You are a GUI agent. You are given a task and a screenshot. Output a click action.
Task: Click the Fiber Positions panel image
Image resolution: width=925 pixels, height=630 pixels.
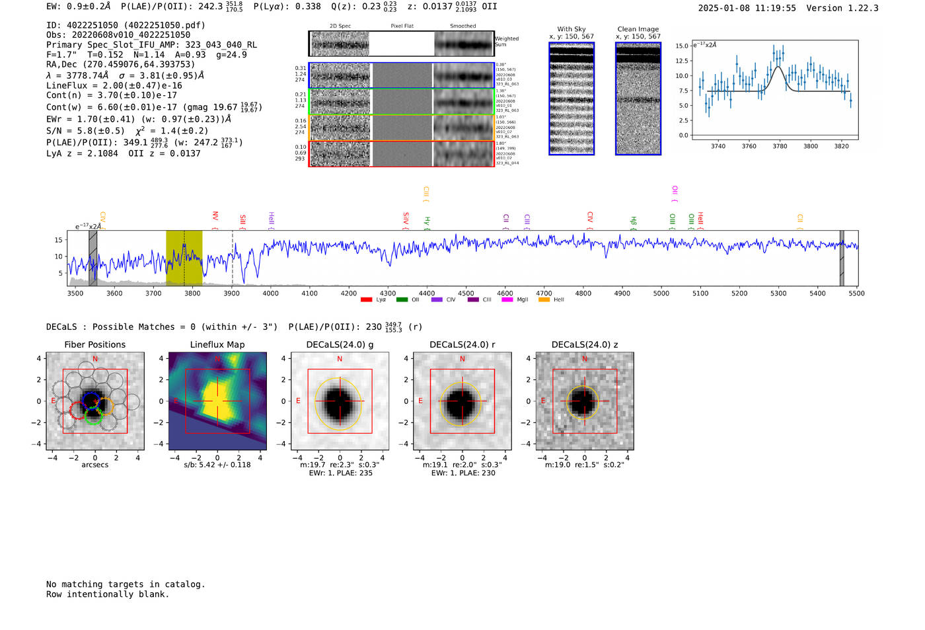(95, 401)
